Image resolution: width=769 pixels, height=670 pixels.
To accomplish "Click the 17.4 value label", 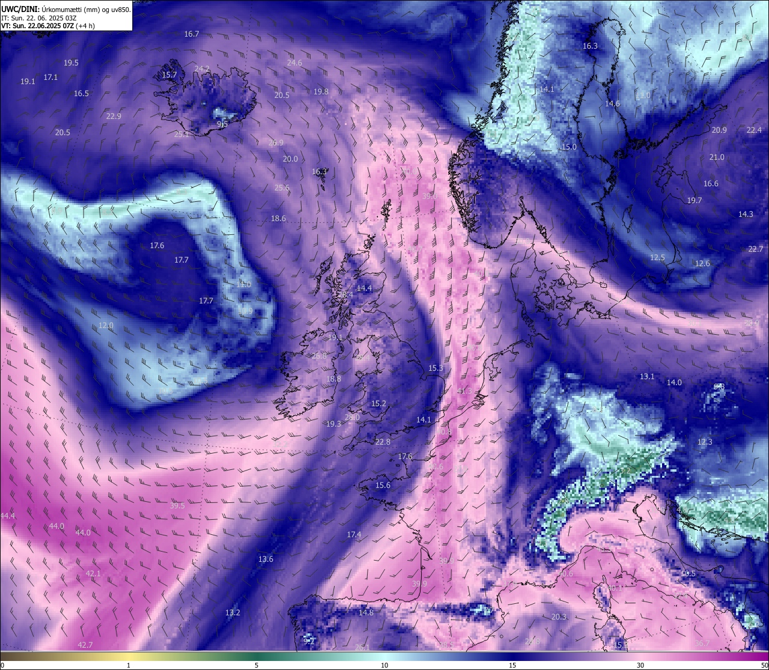I will coord(354,534).
